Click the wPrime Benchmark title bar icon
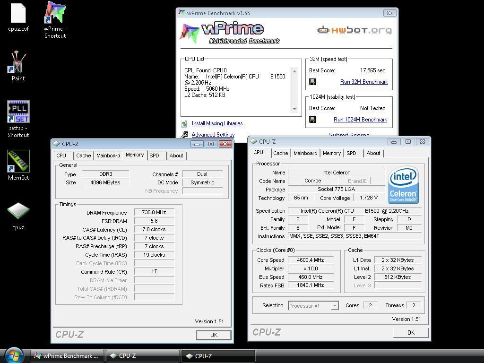Image resolution: width=484 pixels, height=363 pixels. (x=181, y=13)
